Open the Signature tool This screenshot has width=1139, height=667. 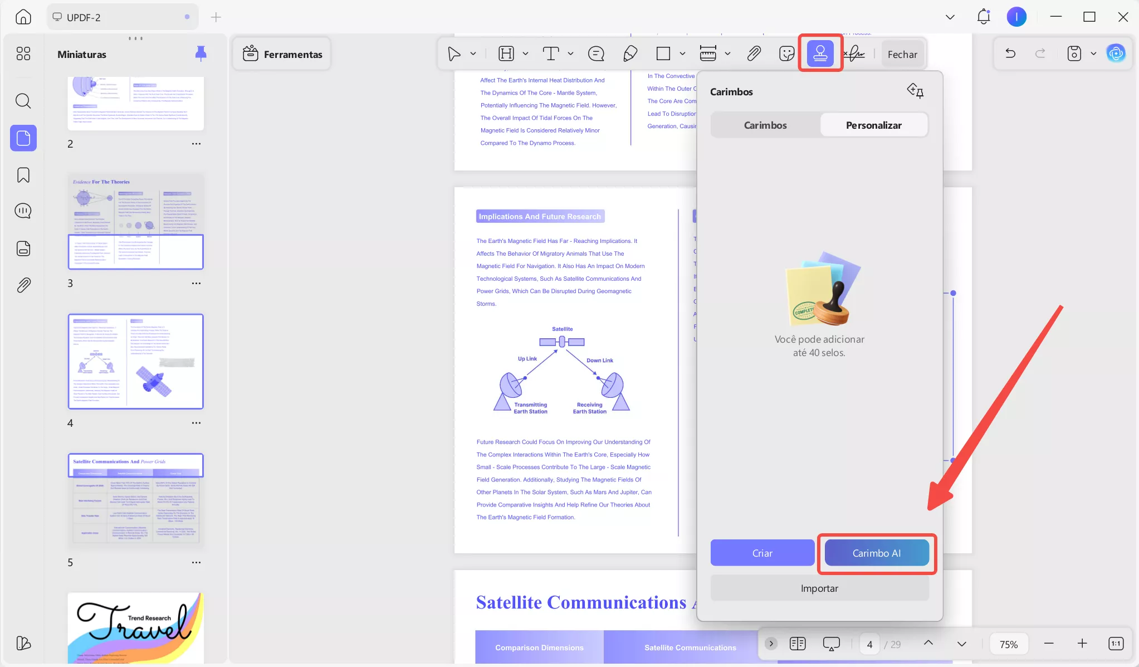tap(854, 53)
